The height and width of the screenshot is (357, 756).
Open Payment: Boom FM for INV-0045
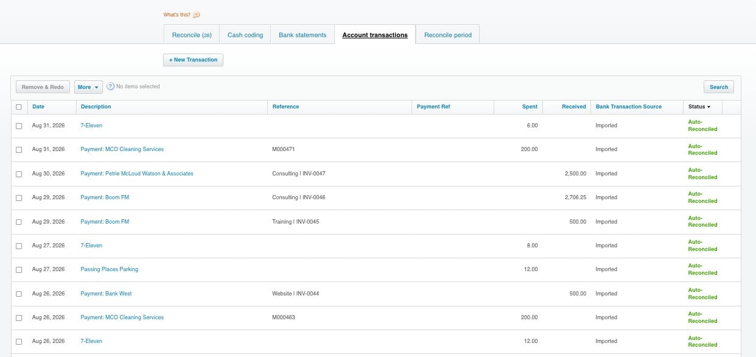(x=105, y=222)
